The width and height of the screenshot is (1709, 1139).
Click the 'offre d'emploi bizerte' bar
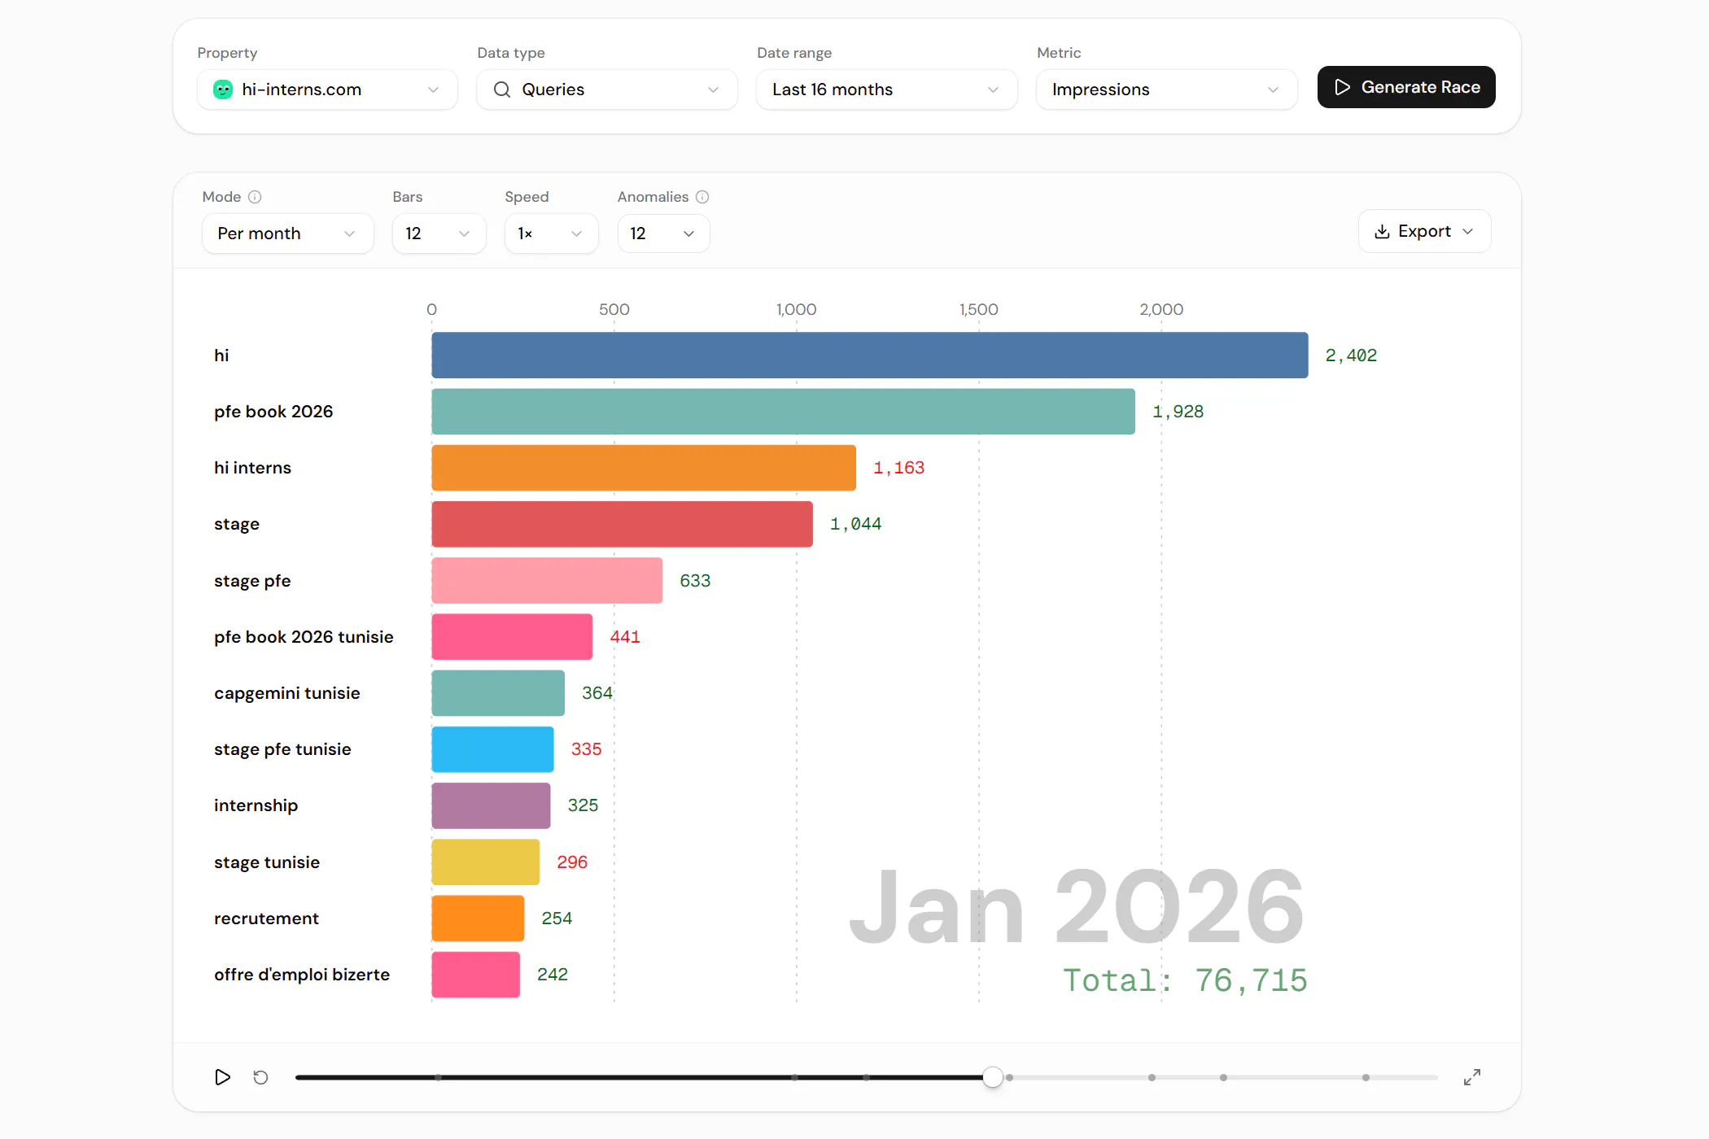pos(476,975)
